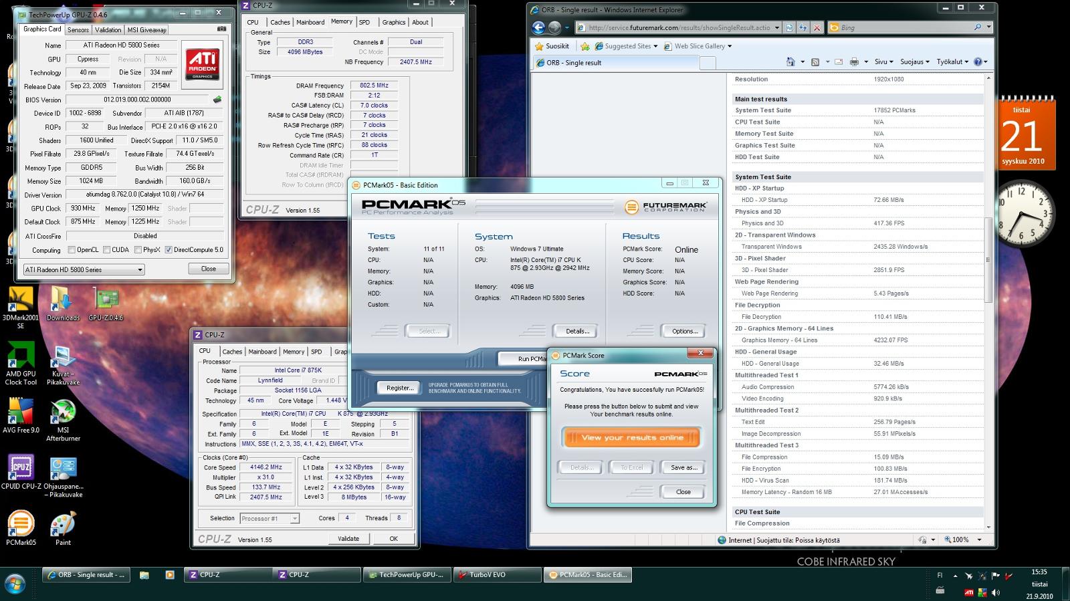1070x601 pixels.
Task: Open the Kuvat shortcut on desktop
Action: click(x=63, y=365)
